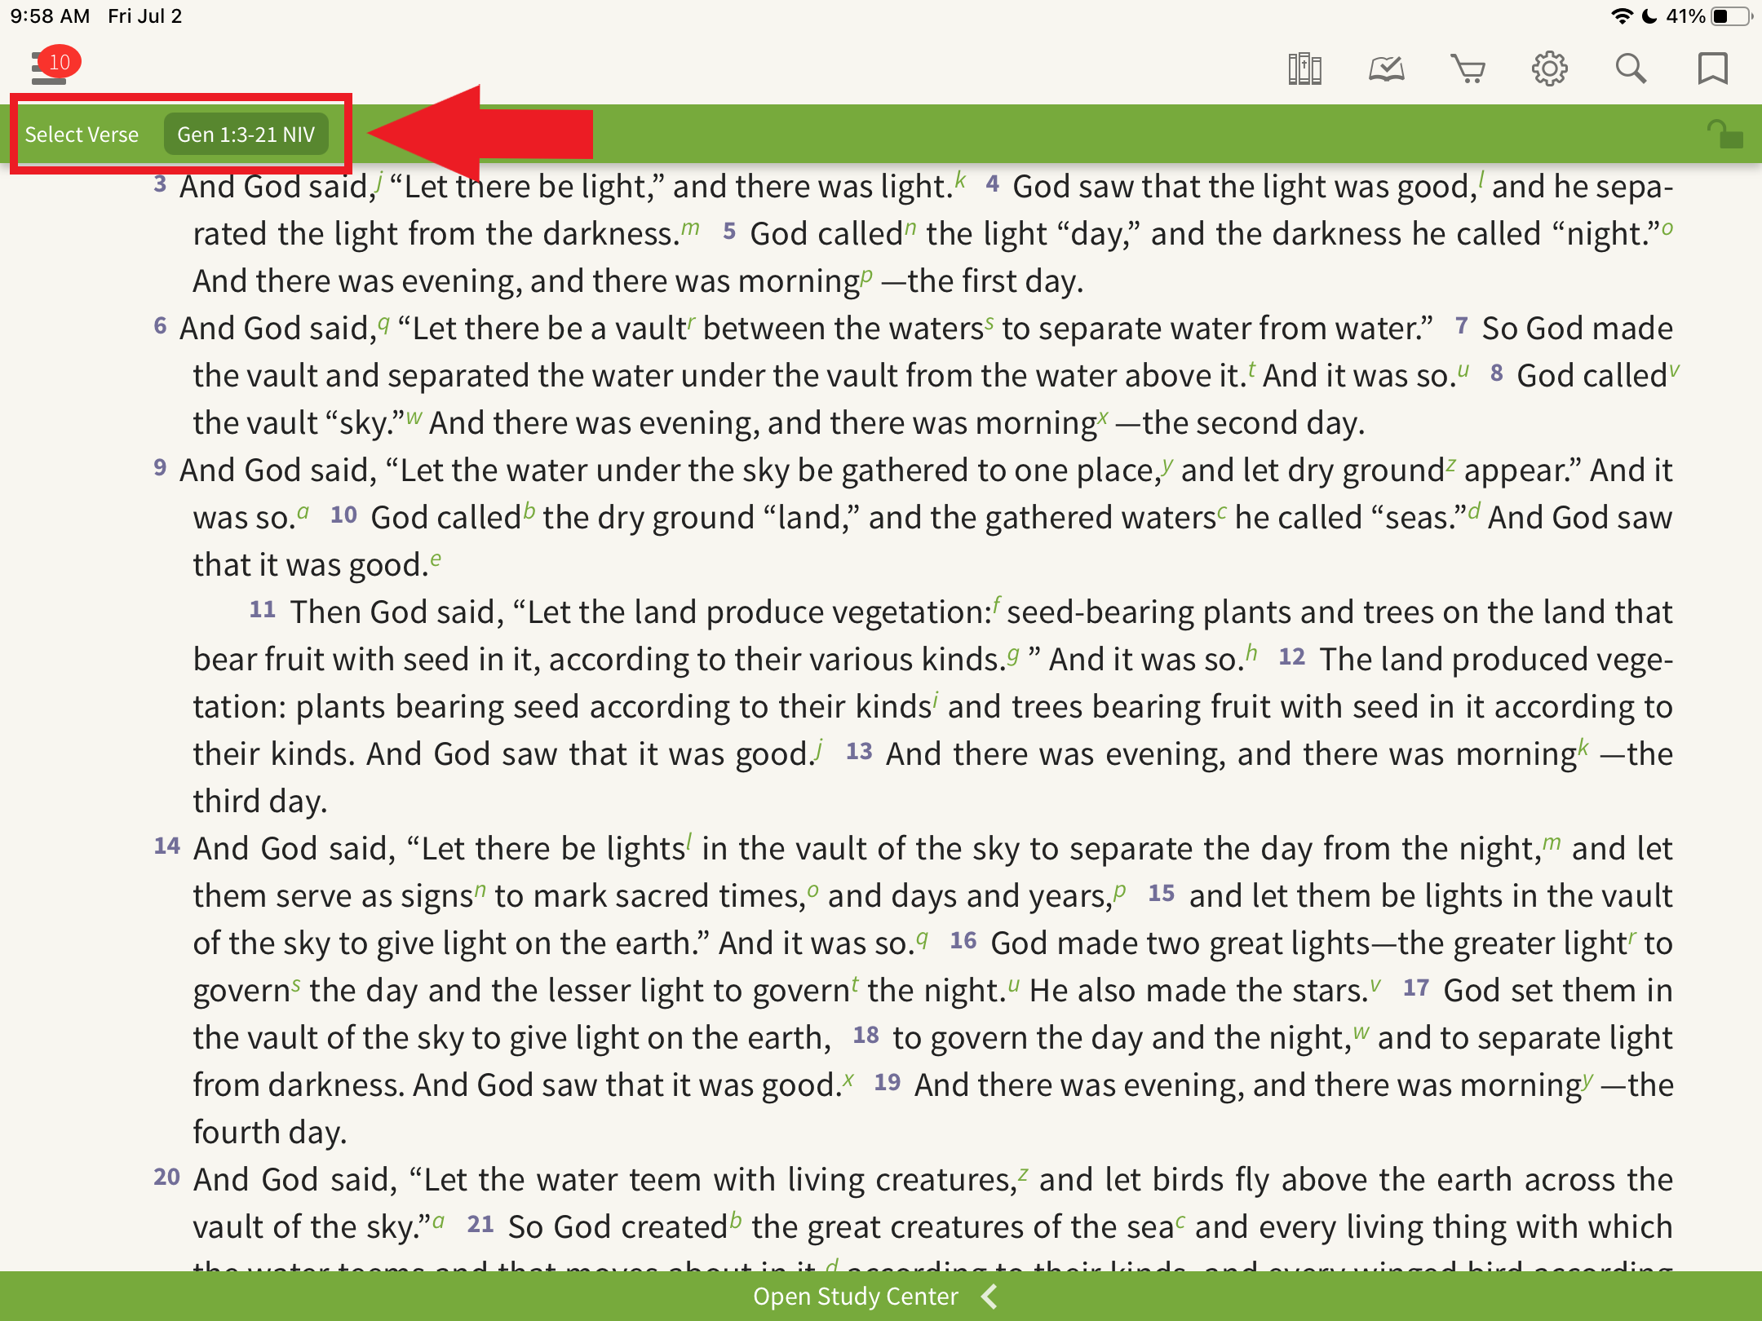Tap the chevron next to Open Study Center
Screen dimensions: 1762x1321
tap(989, 1297)
